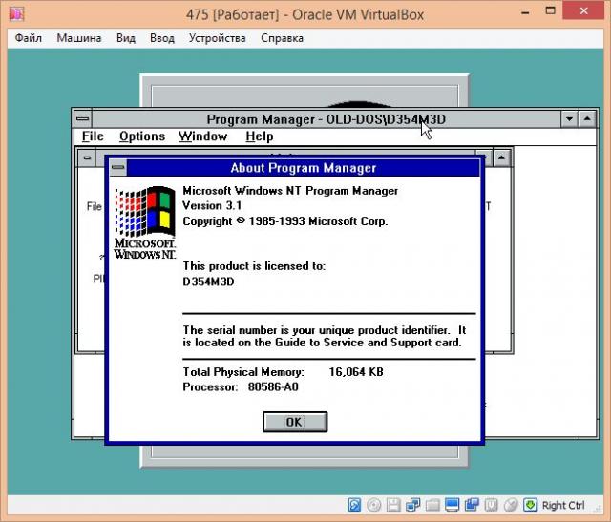The height and width of the screenshot is (522, 611).
Task: Maximize the child group window with up arrow
Action: pyautogui.click(x=501, y=157)
